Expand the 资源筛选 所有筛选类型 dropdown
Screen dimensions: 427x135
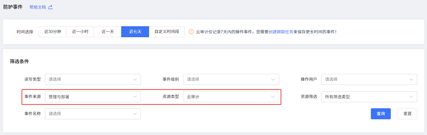(369, 97)
